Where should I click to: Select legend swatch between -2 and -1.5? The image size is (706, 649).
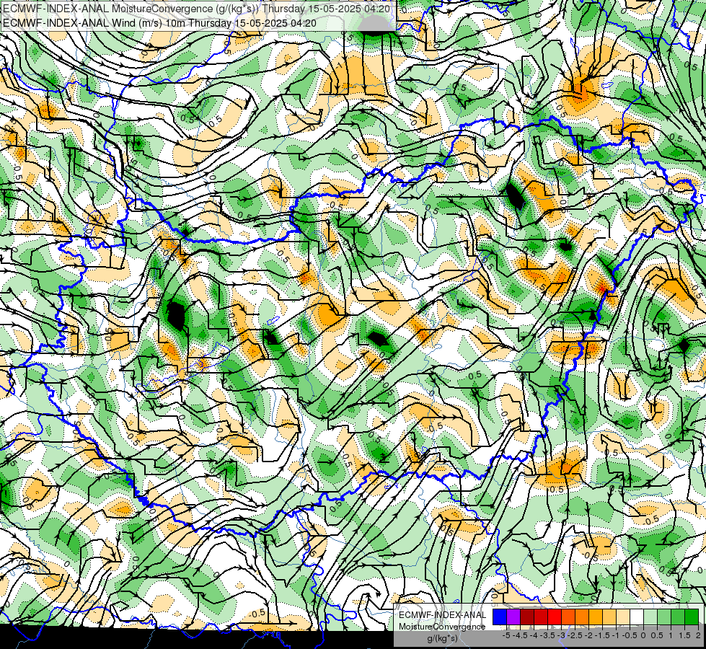(x=596, y=617)
